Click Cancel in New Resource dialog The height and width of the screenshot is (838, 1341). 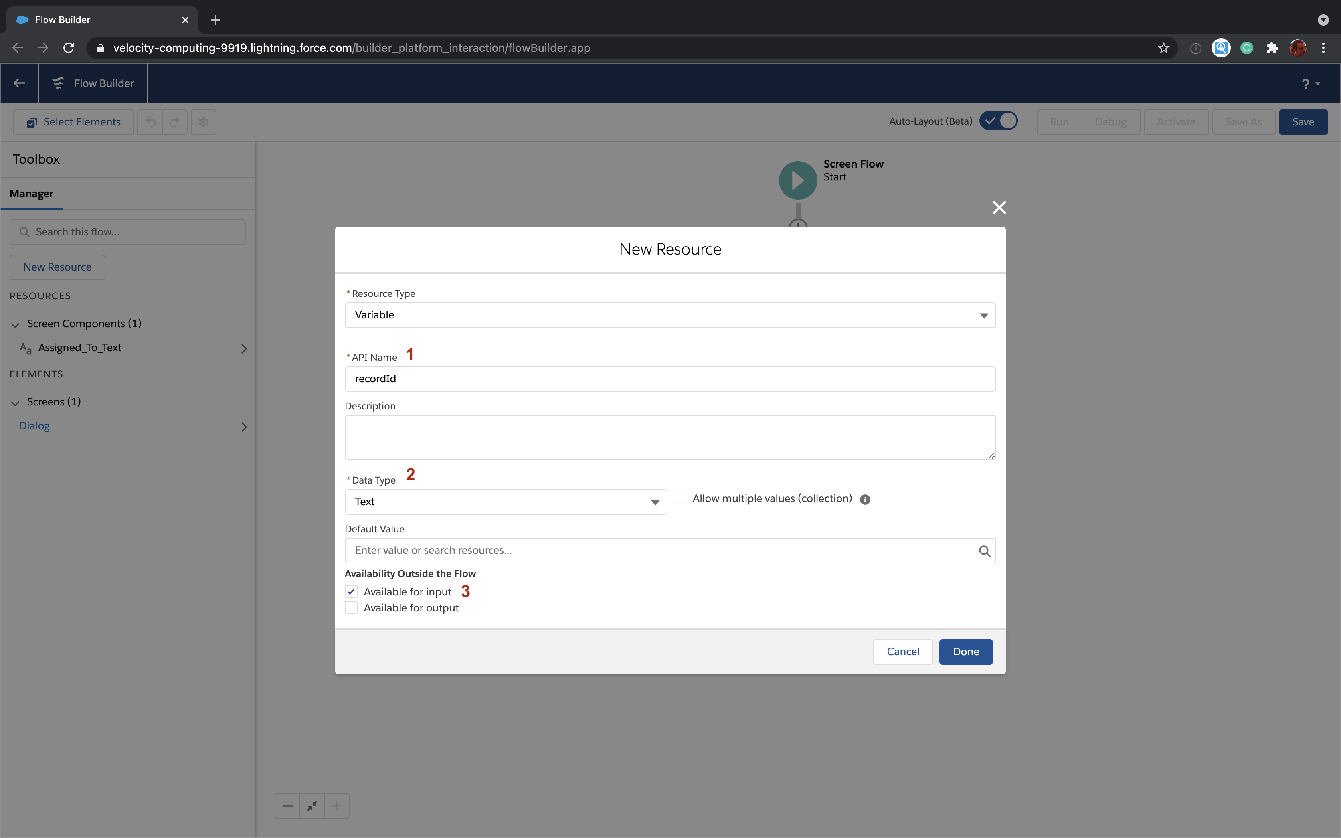pyautogui.click(x=903, y=652)
